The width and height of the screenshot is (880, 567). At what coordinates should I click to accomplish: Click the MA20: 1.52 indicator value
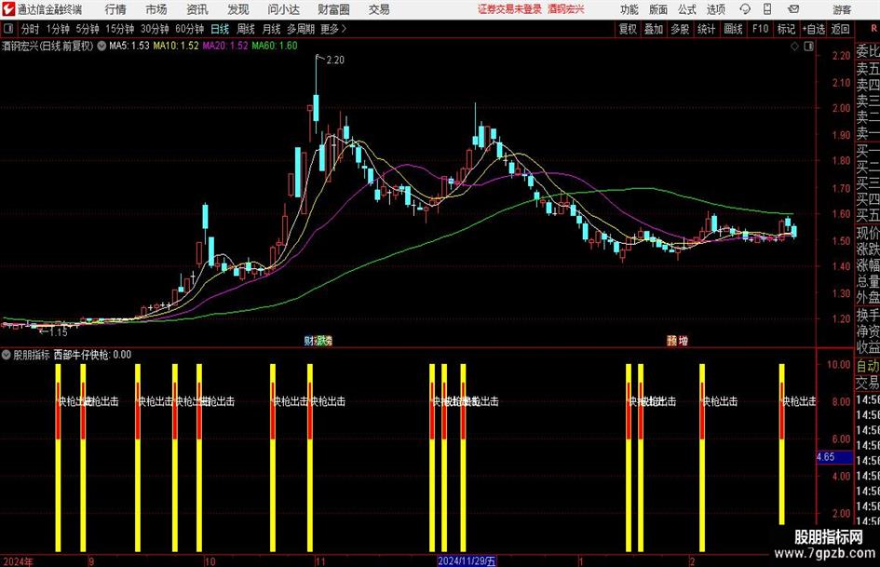click(225, 46)
